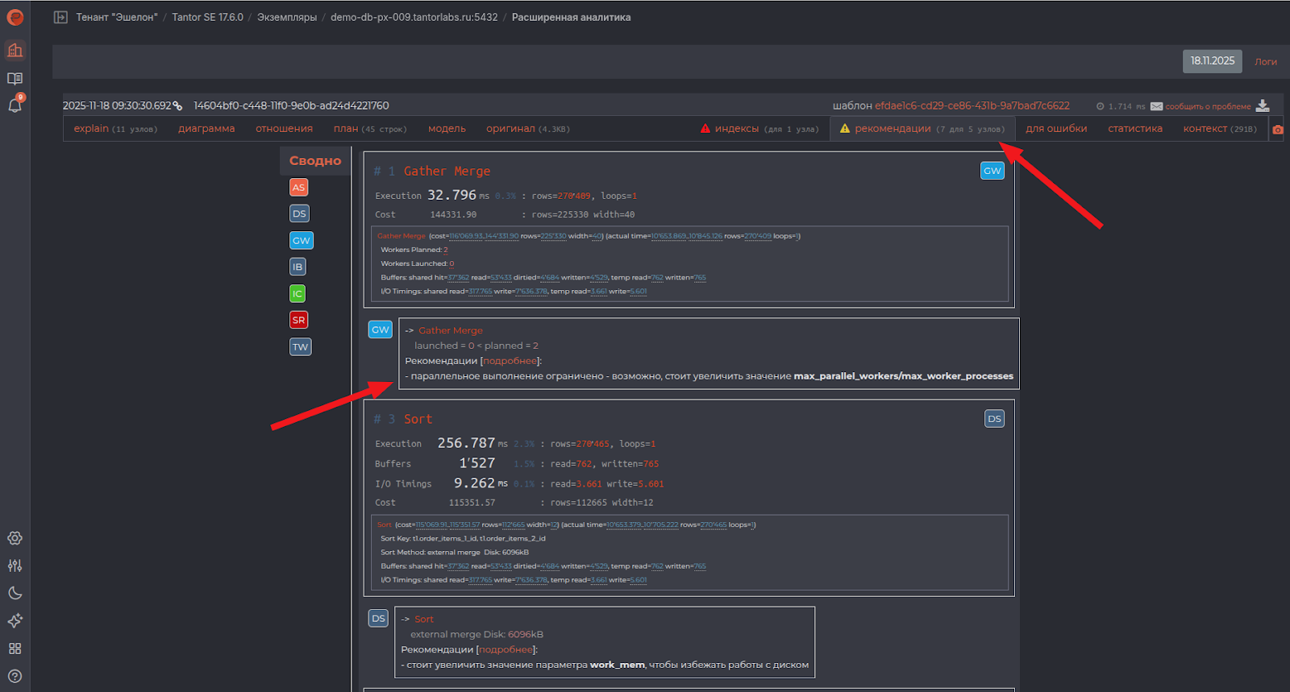Click 'Sort Method: external merge' line
Screen dimensions: 1290x692
click(454, 553)
